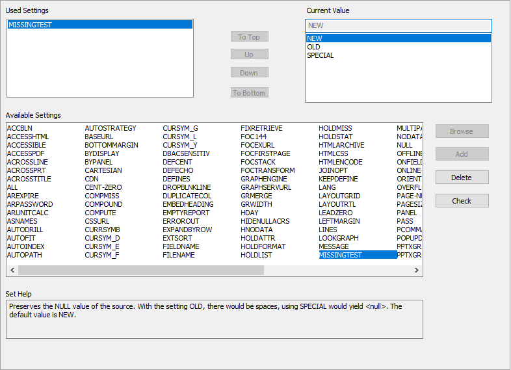Select ACCESSIBLE setting
The width and height of the screenshot is (511, 370).
tap(27, 145)
